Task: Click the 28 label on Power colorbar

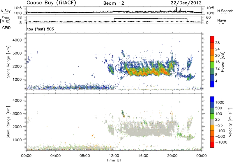Action: click(x=217, y=43)
